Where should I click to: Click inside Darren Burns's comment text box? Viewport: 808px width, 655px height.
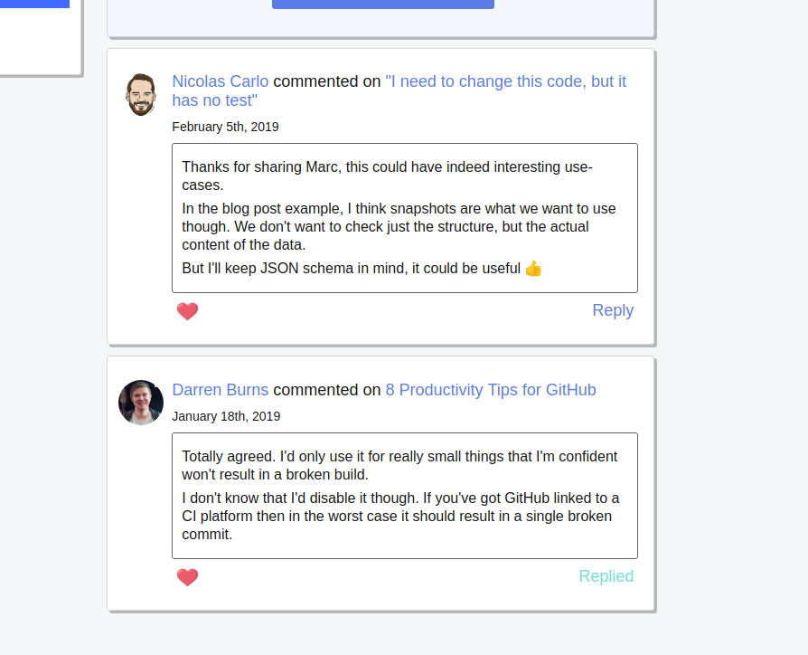404,496
